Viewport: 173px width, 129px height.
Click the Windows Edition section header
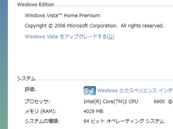[x=36, y=4]
